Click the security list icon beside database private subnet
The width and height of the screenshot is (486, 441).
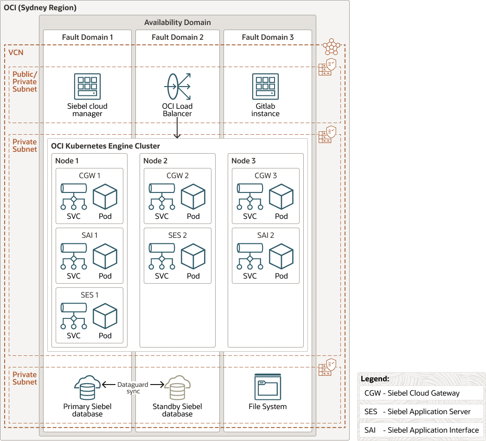[x=327, y=367]
